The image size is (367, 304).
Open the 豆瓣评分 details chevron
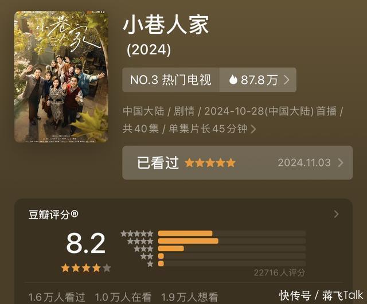tap(337, 214)
